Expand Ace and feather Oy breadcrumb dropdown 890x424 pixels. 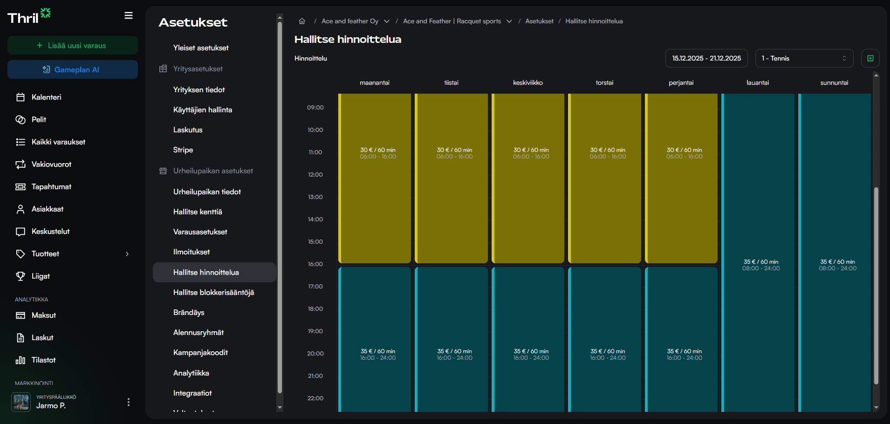click(x=387, y=21)
